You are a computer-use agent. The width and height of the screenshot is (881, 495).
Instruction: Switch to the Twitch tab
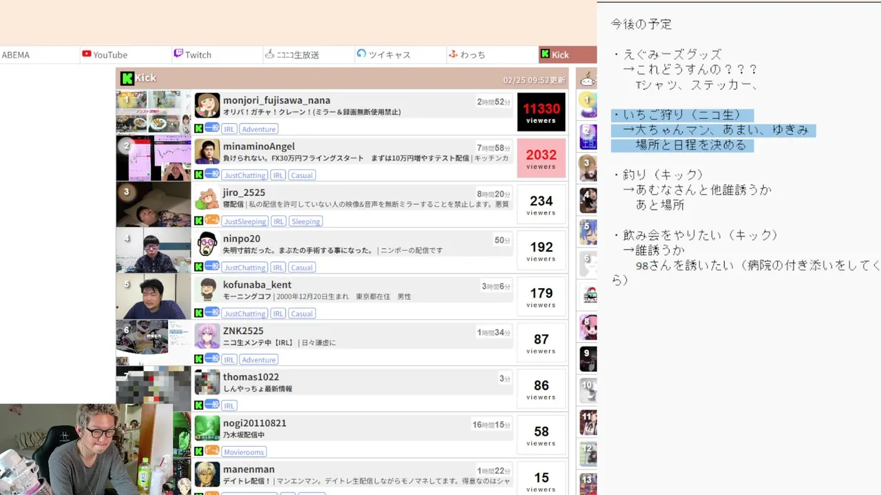217,55
